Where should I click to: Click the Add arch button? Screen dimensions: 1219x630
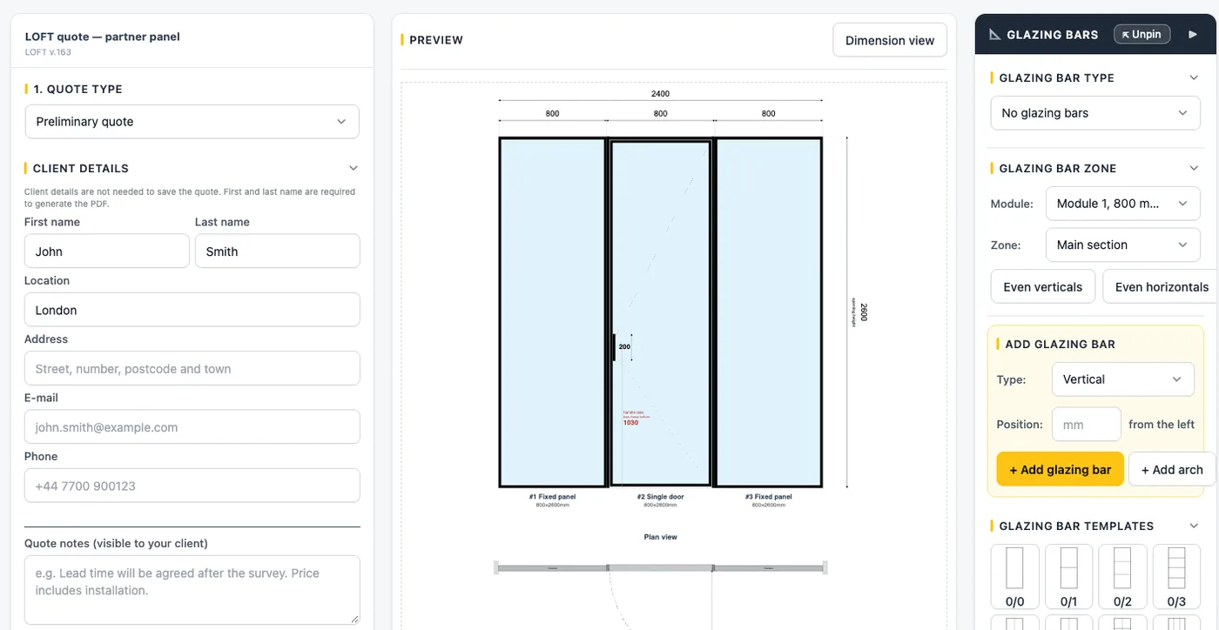1172,469
